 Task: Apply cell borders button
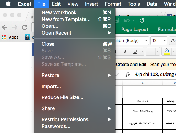(x=151, y=51)
